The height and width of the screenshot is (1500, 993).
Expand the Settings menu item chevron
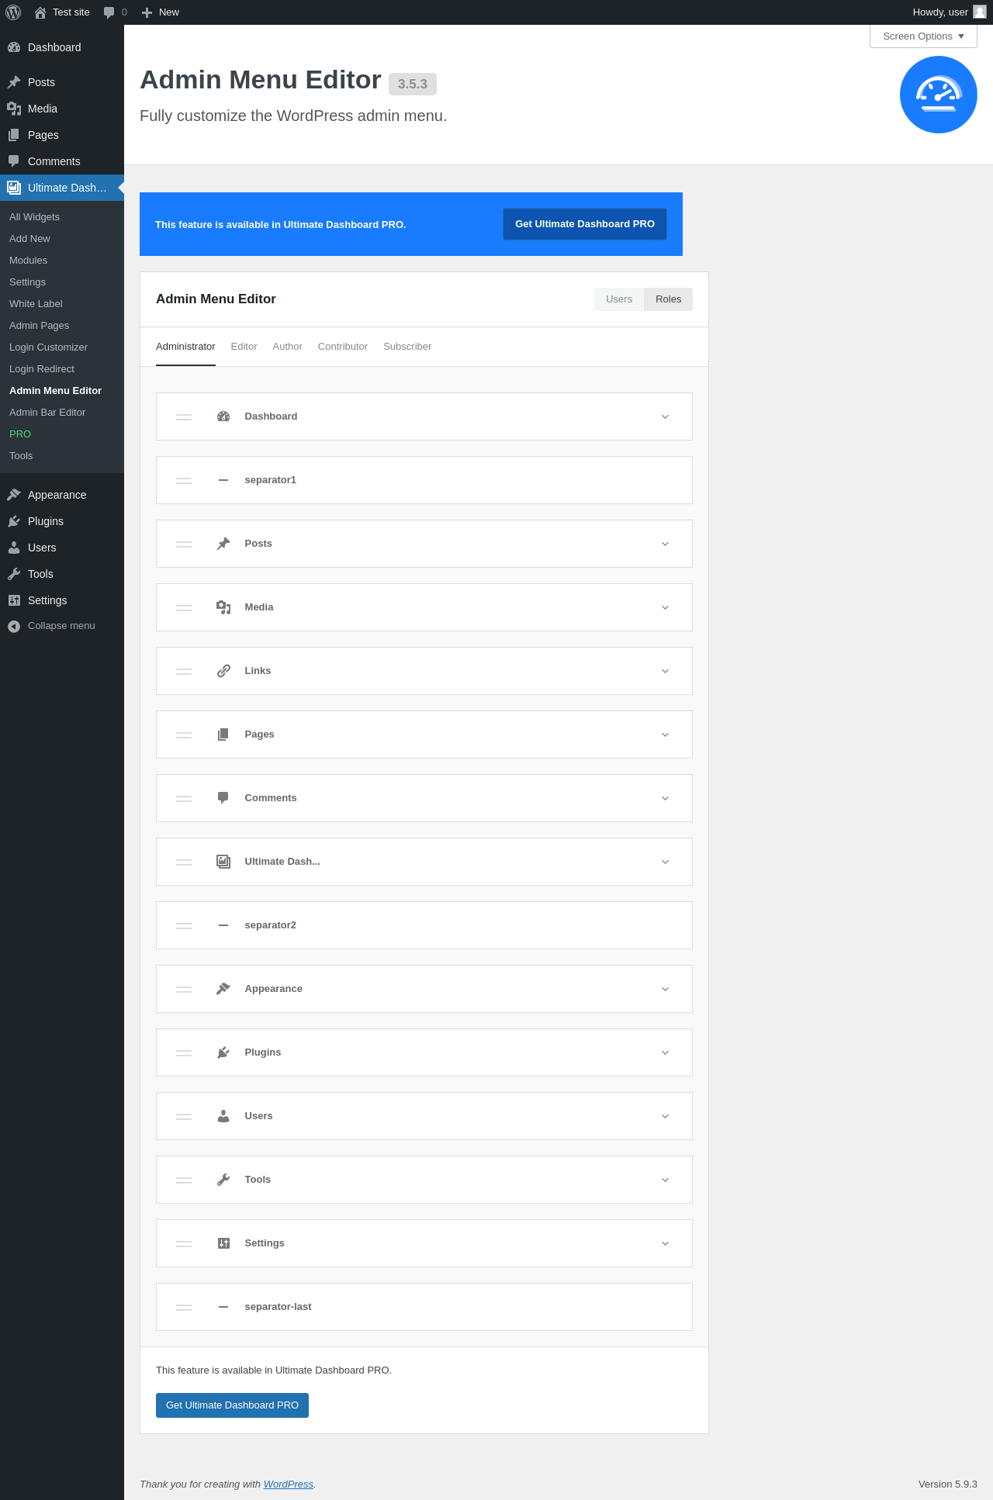click(665, 1243)
